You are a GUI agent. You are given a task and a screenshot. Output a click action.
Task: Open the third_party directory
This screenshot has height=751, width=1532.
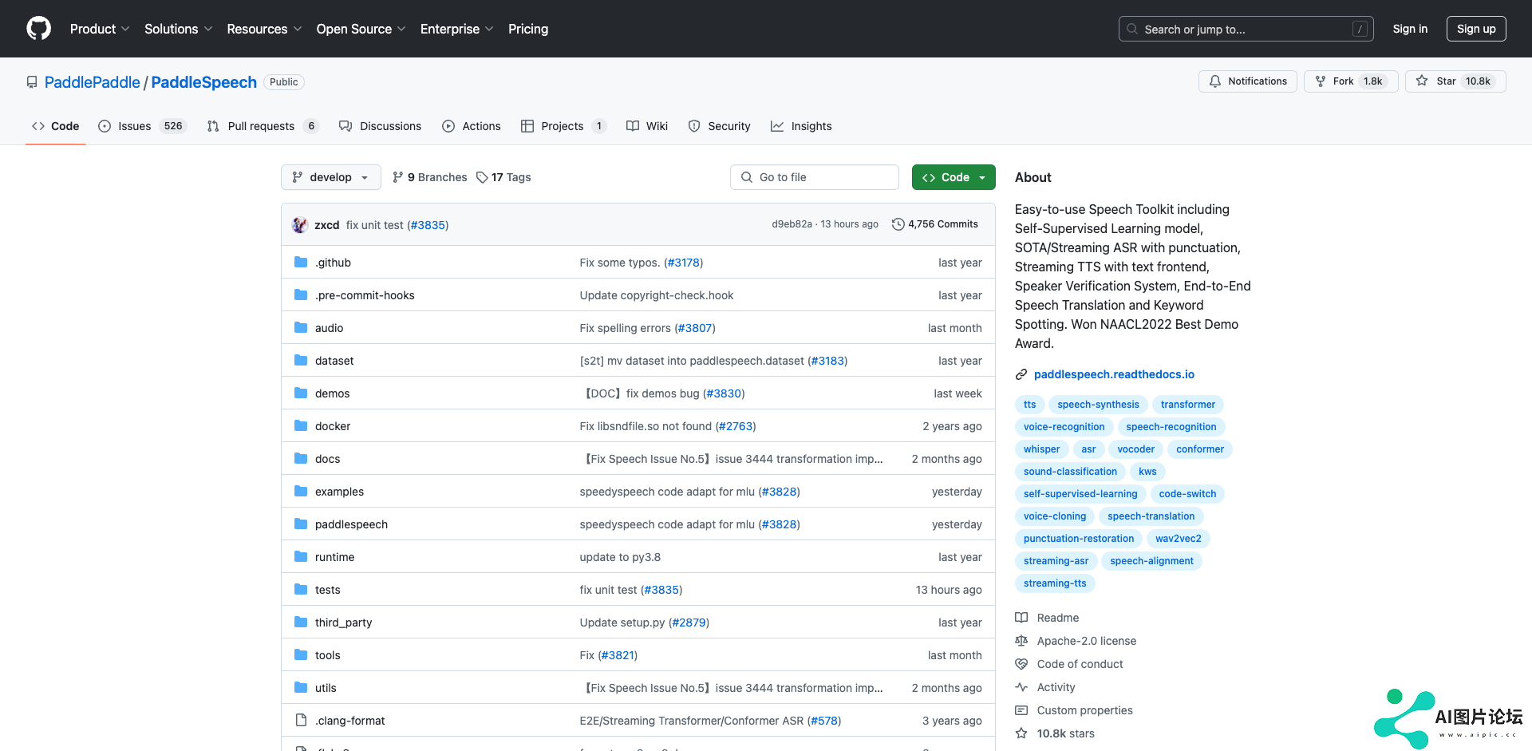click(x=343, y=623)
